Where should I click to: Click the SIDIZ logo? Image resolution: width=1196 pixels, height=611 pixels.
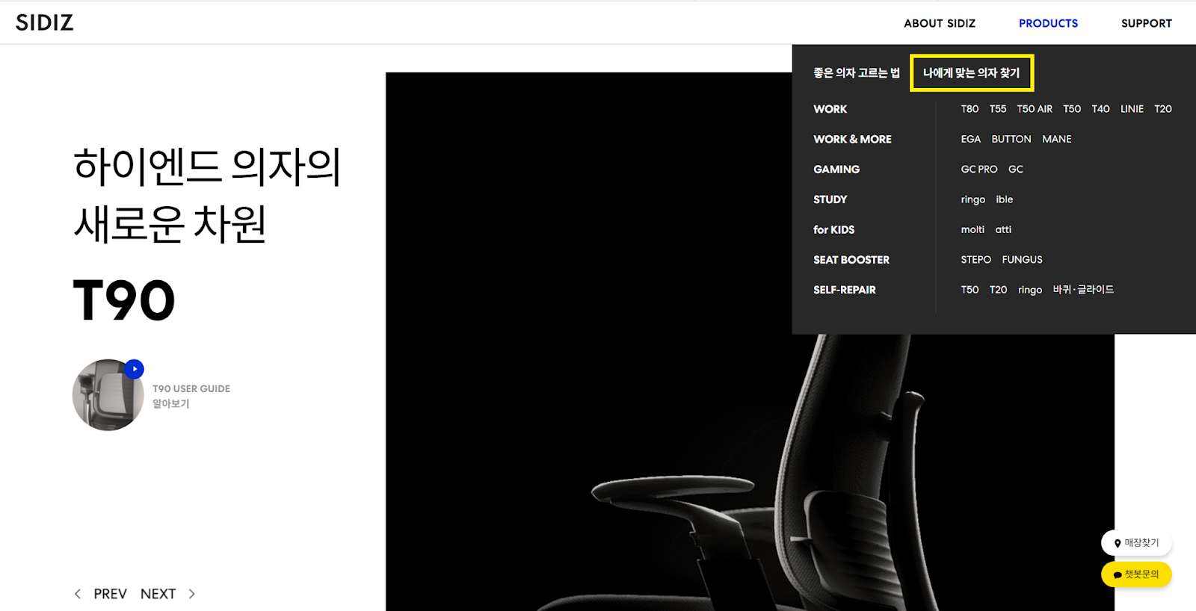click(x=45, y=22)
